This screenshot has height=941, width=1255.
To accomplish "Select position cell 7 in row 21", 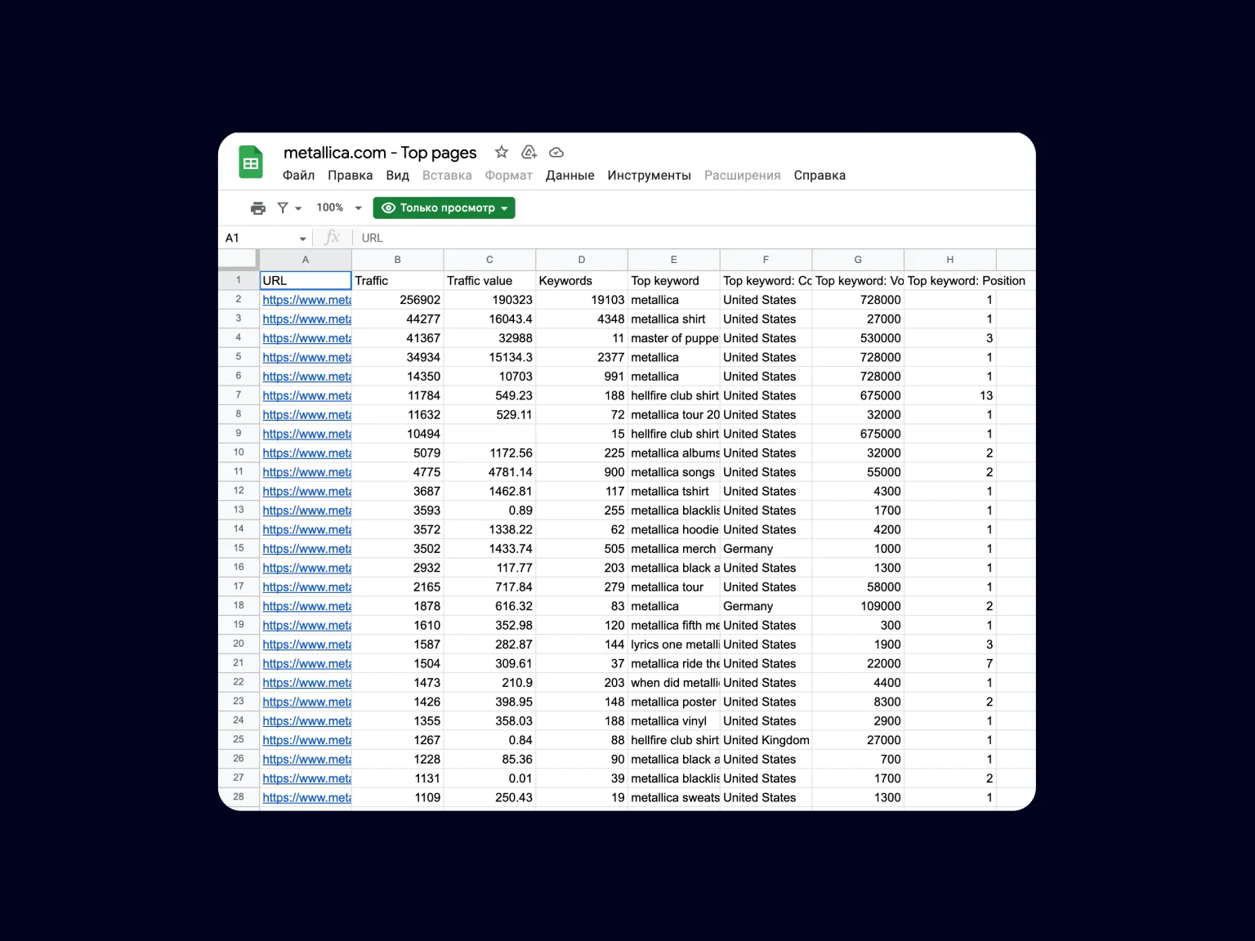I will (950, 663).
